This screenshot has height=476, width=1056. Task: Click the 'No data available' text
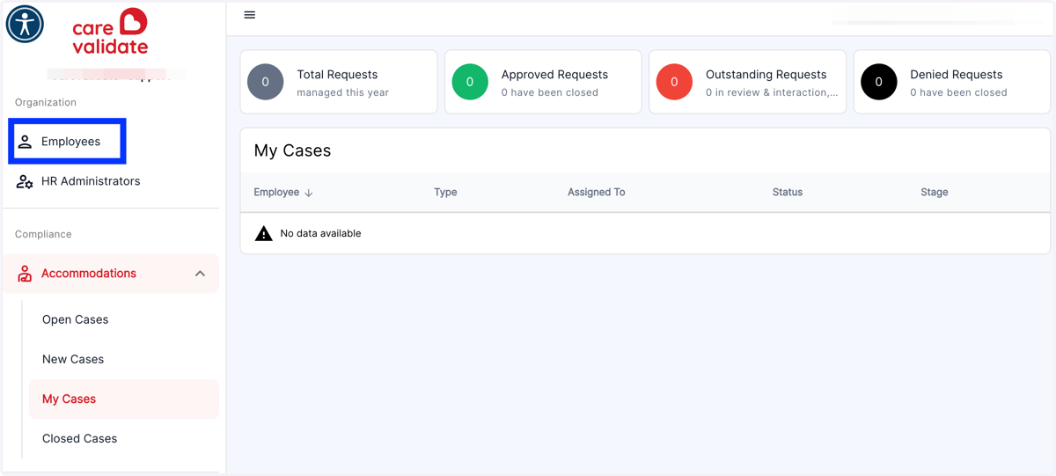320,233
